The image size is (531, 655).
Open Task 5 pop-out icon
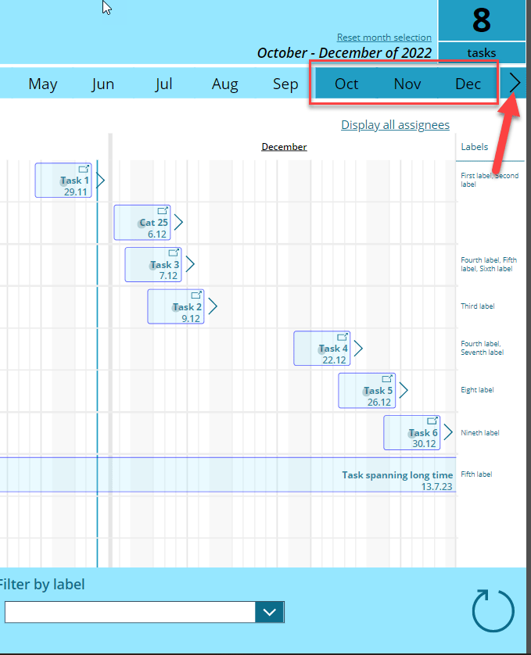pos(387,379)
